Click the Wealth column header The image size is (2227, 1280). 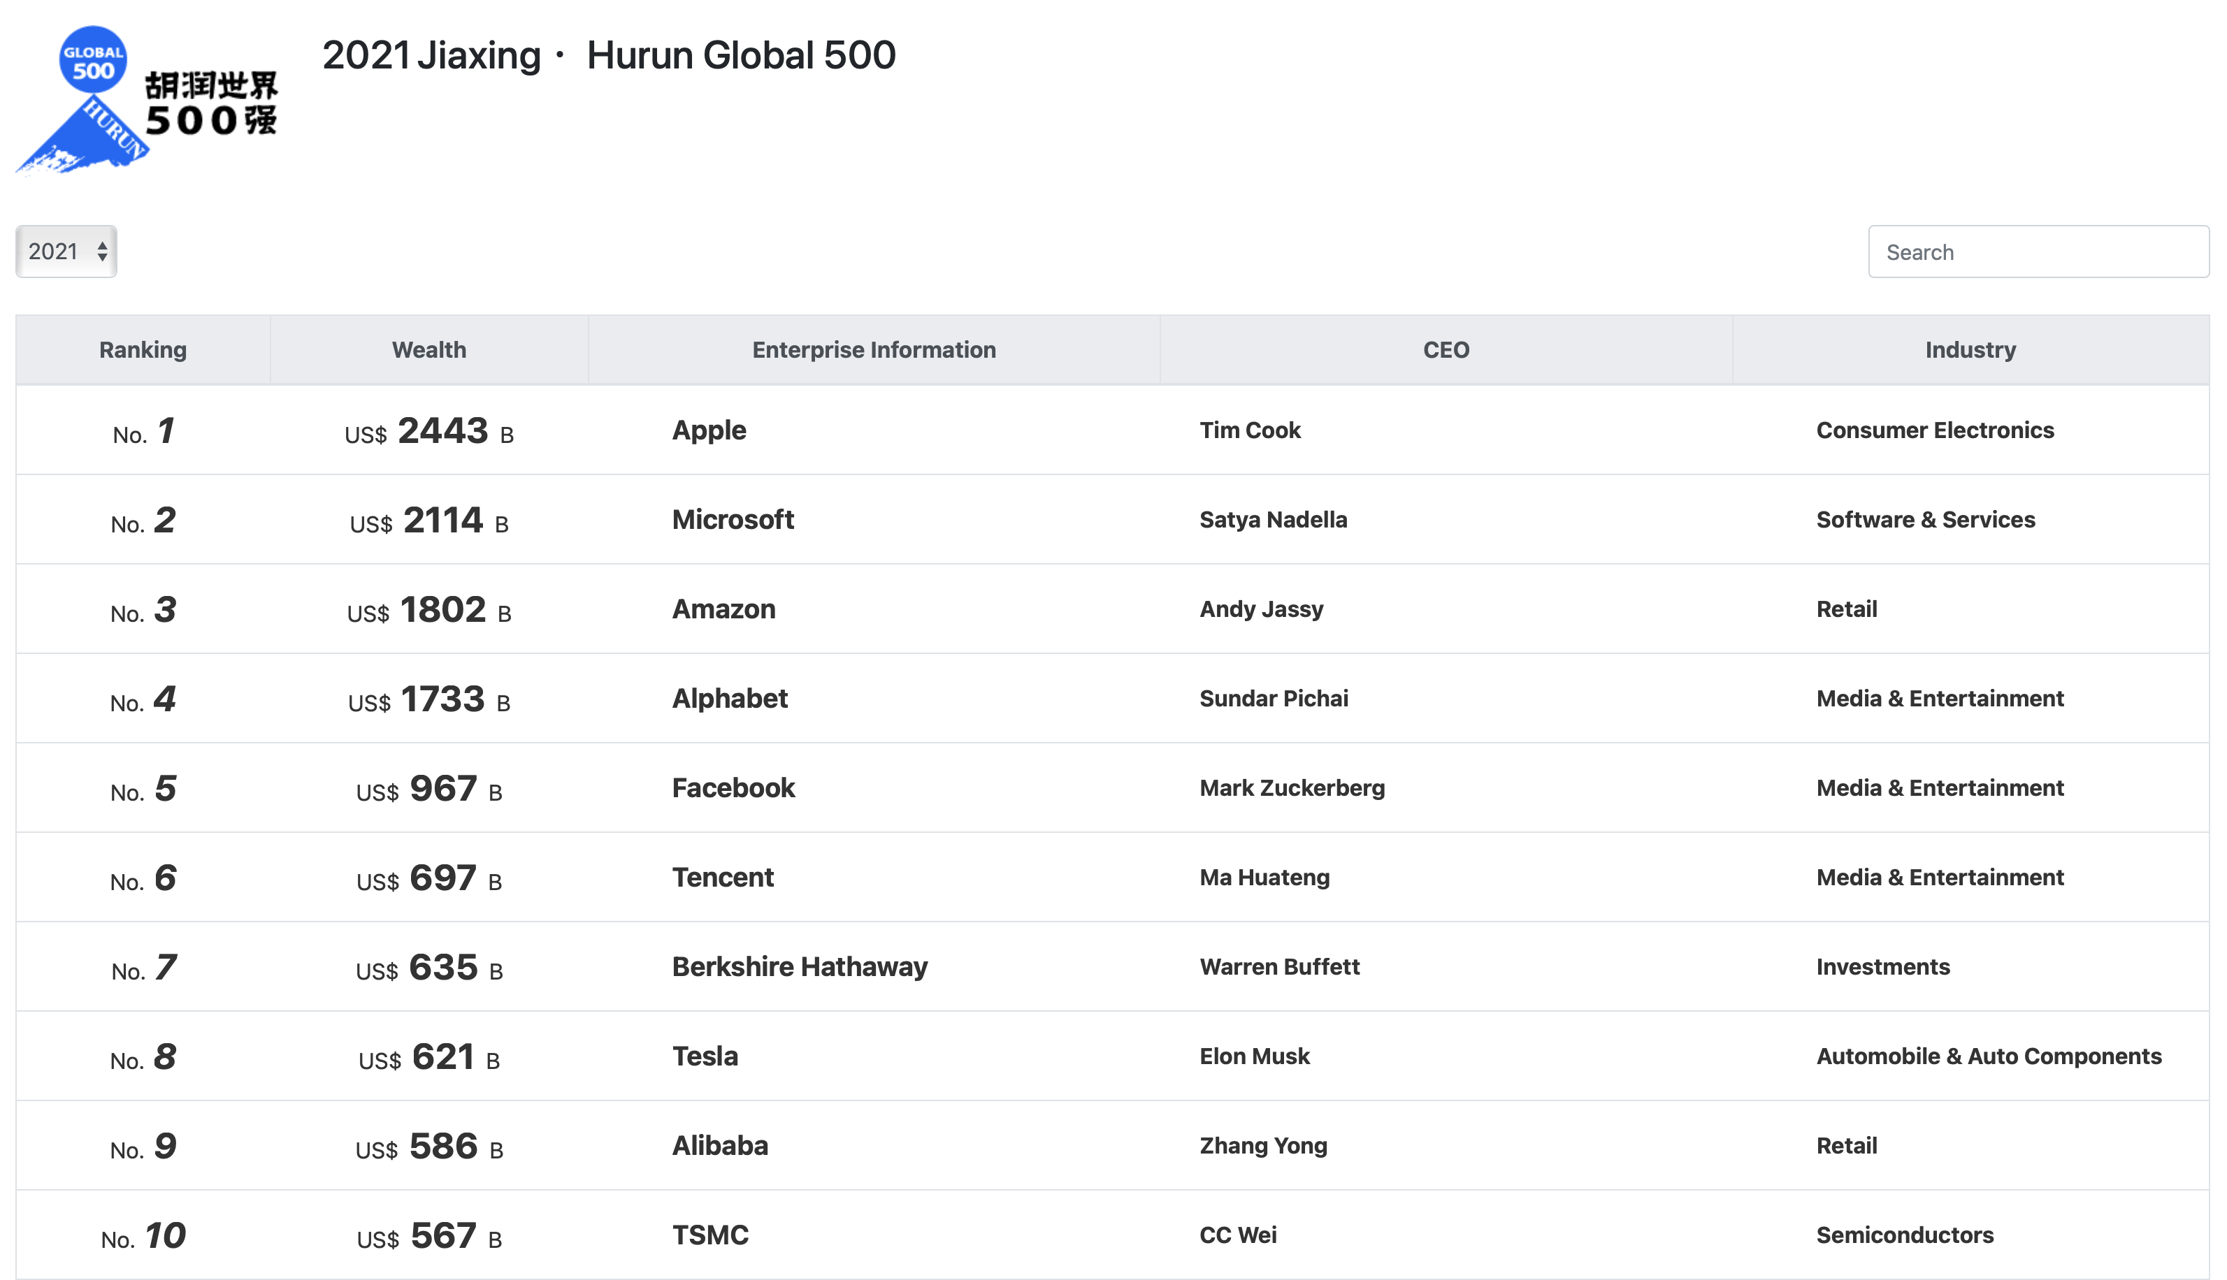428,350
